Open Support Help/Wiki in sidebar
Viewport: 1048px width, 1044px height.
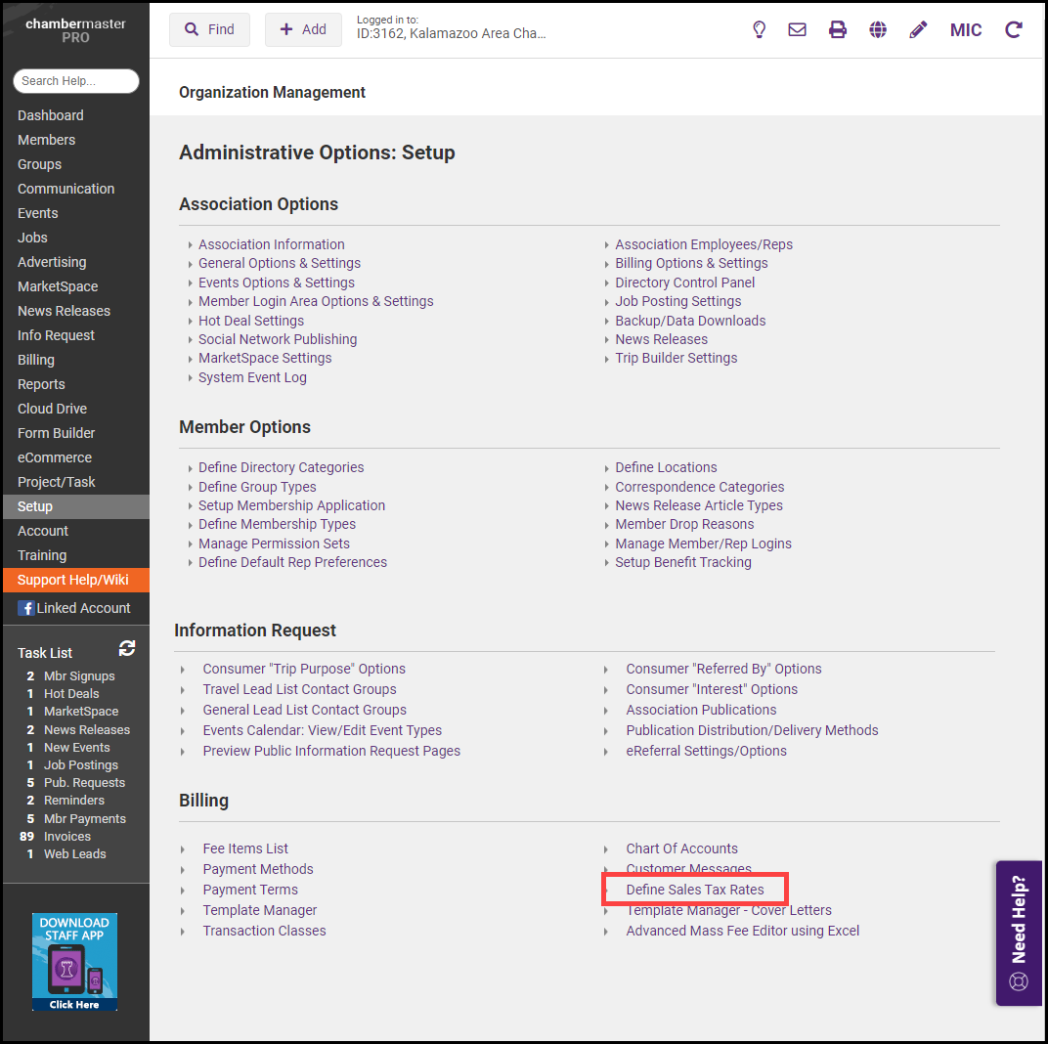tap(73, 580)
